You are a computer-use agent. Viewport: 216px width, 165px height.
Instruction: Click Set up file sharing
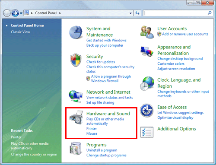[x=100, y=102]
